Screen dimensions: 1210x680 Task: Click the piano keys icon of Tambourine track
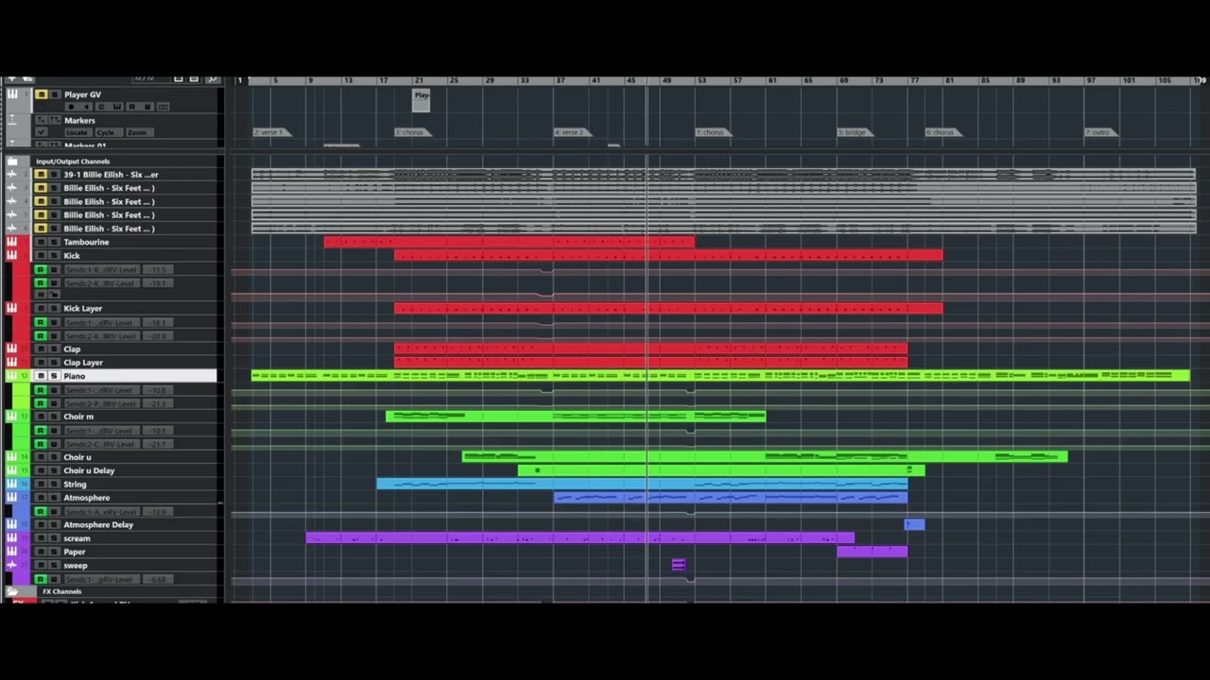(12, 242)
